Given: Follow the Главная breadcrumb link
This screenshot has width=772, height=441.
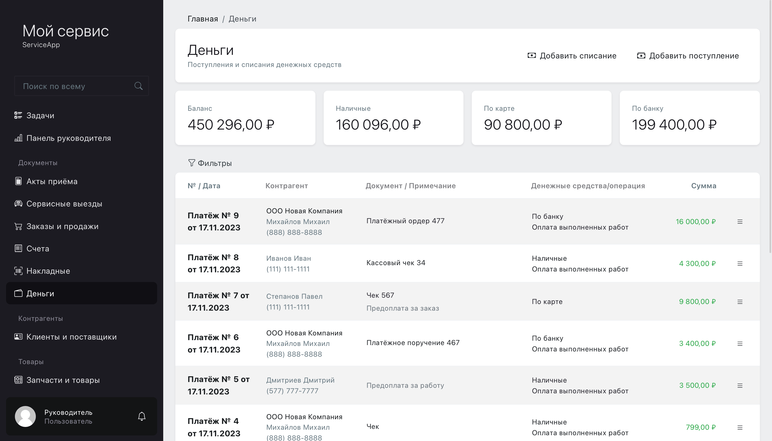Looking at the screenshot, I should pos(203,19).
